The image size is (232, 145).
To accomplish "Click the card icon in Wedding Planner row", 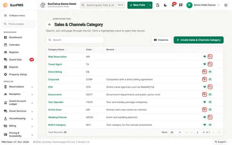I will click(x=210, y=117).
